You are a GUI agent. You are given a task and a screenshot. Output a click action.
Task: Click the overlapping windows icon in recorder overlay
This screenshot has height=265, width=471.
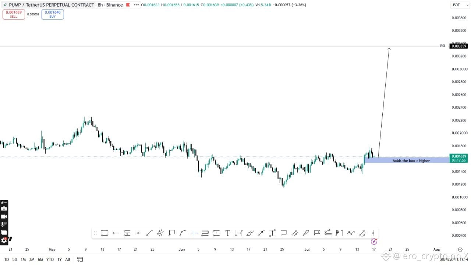4,232
